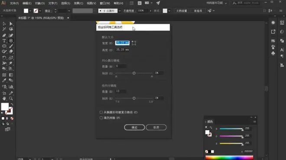Select the Zoom magnifier tool
Image resolution: width=286 pixels, height=160 pixels.
[x=11, y=98]
